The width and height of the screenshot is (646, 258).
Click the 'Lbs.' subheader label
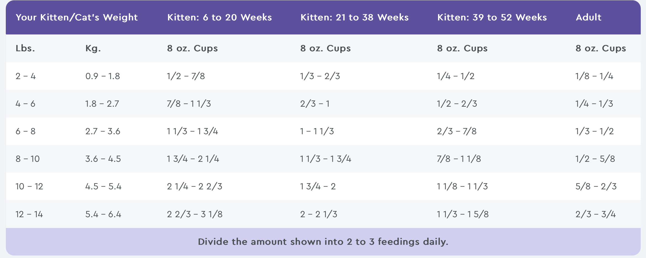coord(25,48)
